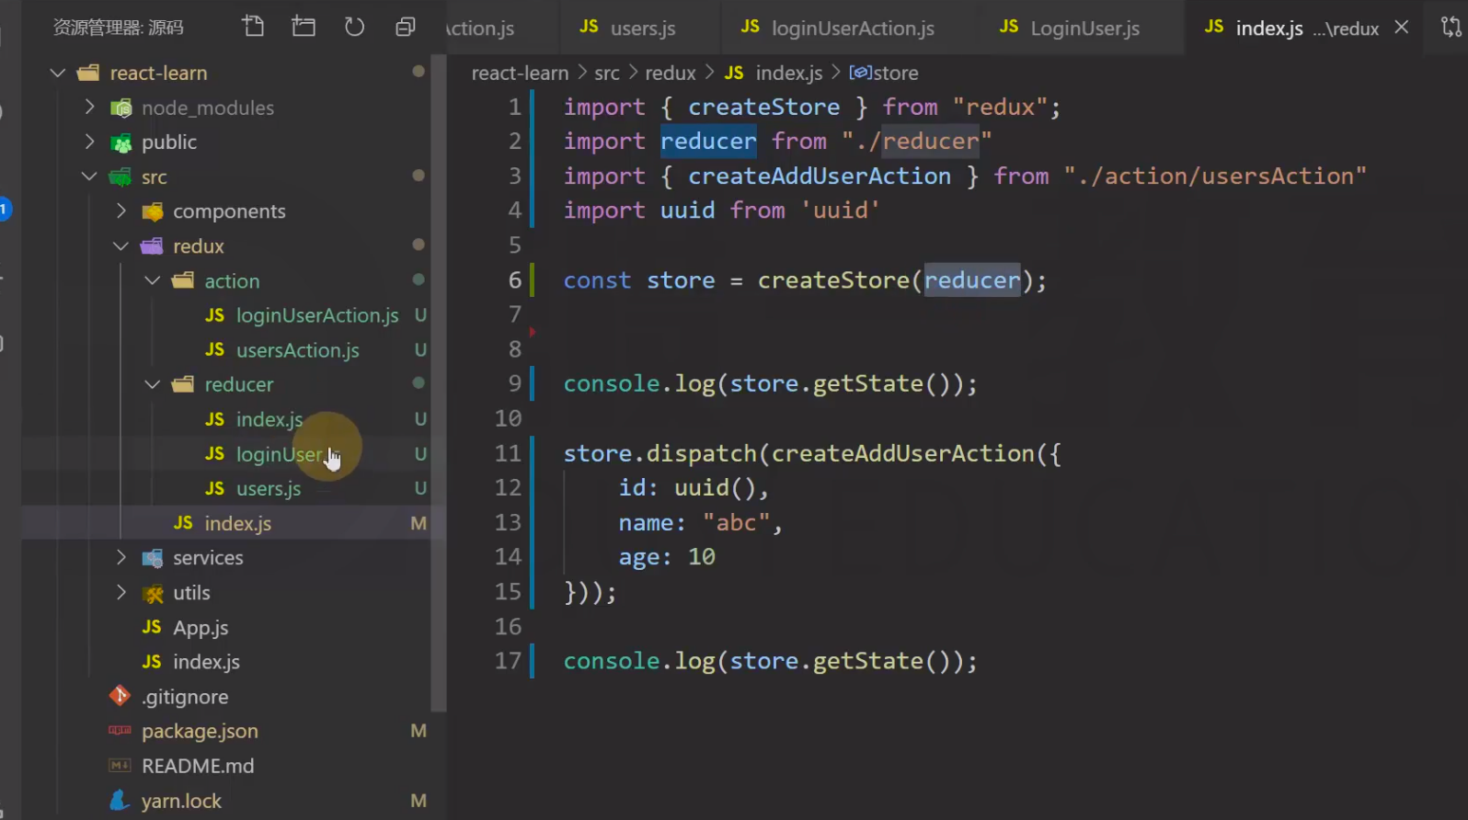This screenshot has height=820, width=1468.
Task: Click index.js in the breadcrumb path
Action: (x=789, y=73)
